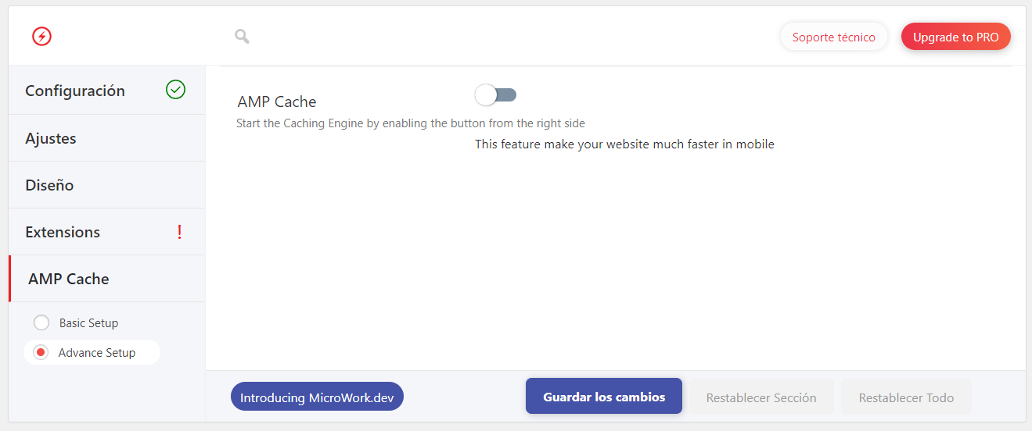Click the AMP Cache setting title in the panel
Viewport: 1032px width, 431px height.
277,102
